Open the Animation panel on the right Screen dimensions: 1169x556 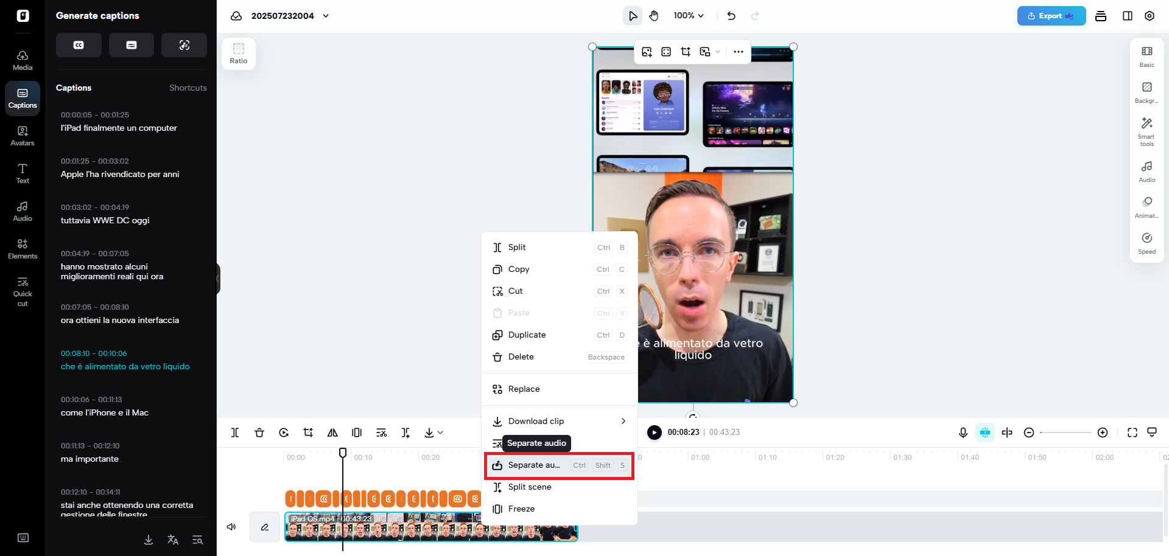pyautogui.click(x=1147, y=207)
